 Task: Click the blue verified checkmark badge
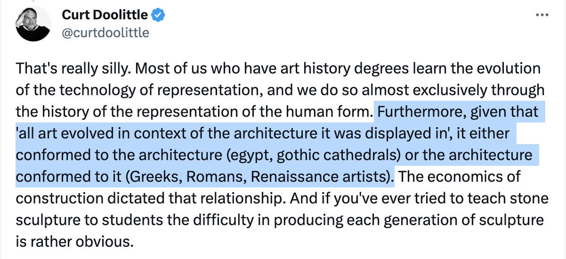coord(158,17)
